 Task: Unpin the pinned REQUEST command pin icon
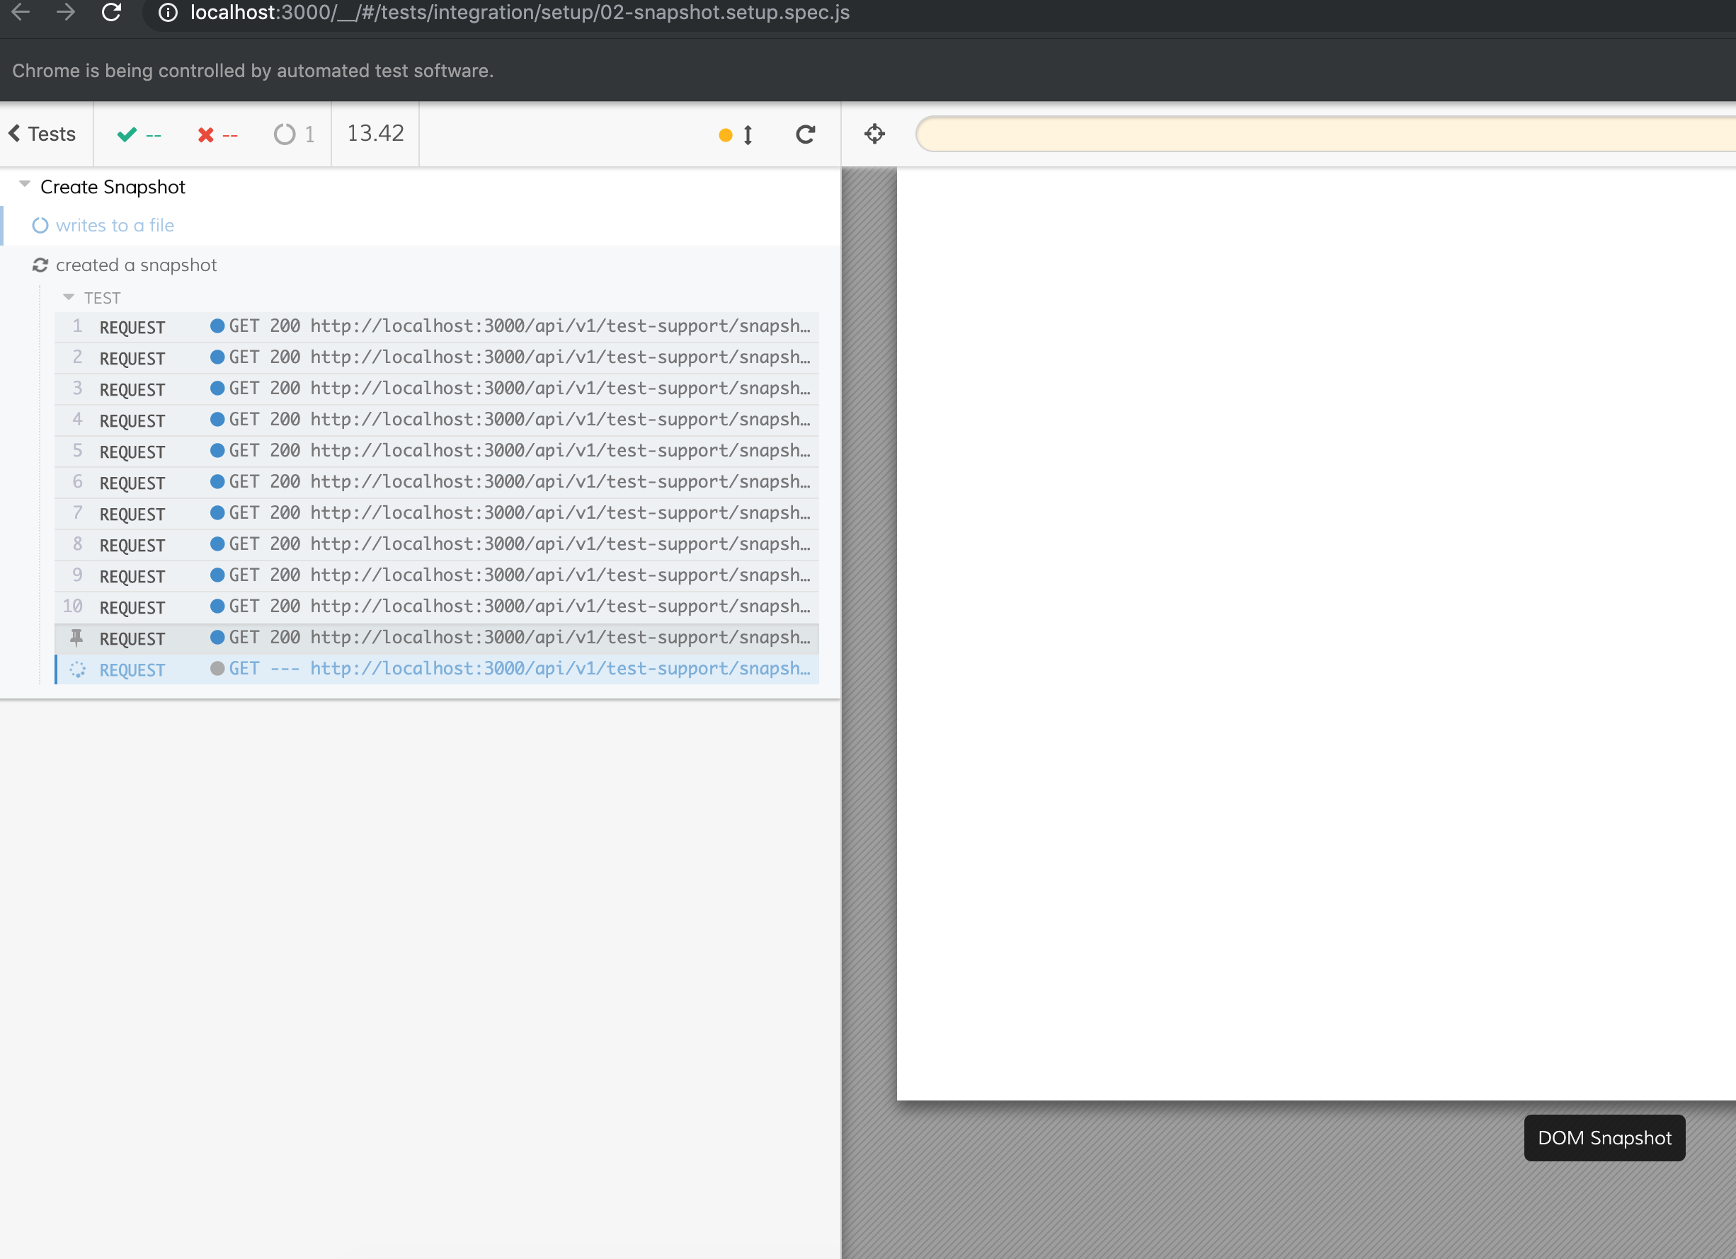click(76, 637)
